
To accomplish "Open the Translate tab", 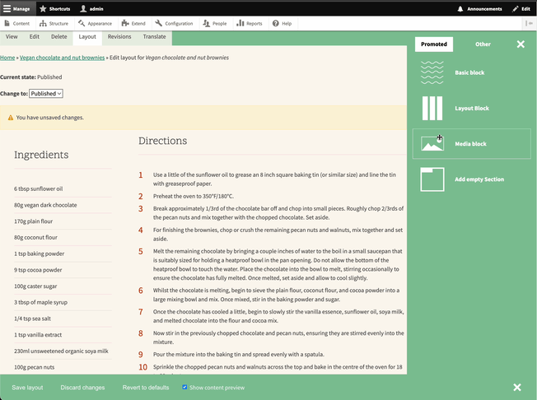I will (154, 37).
